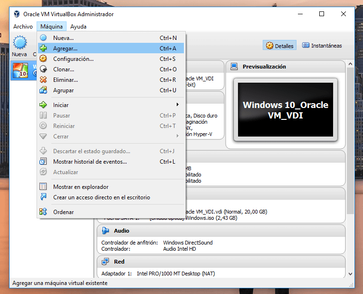363x294 pixels.
Task: Switch to the Detalles view button
Action: coord(279,46)
